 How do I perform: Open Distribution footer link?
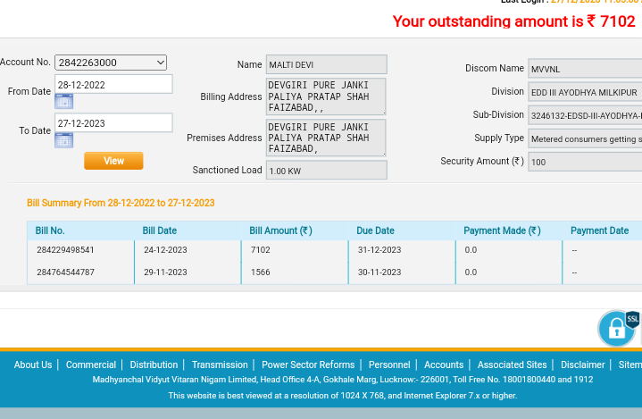[x=154, y=365]
